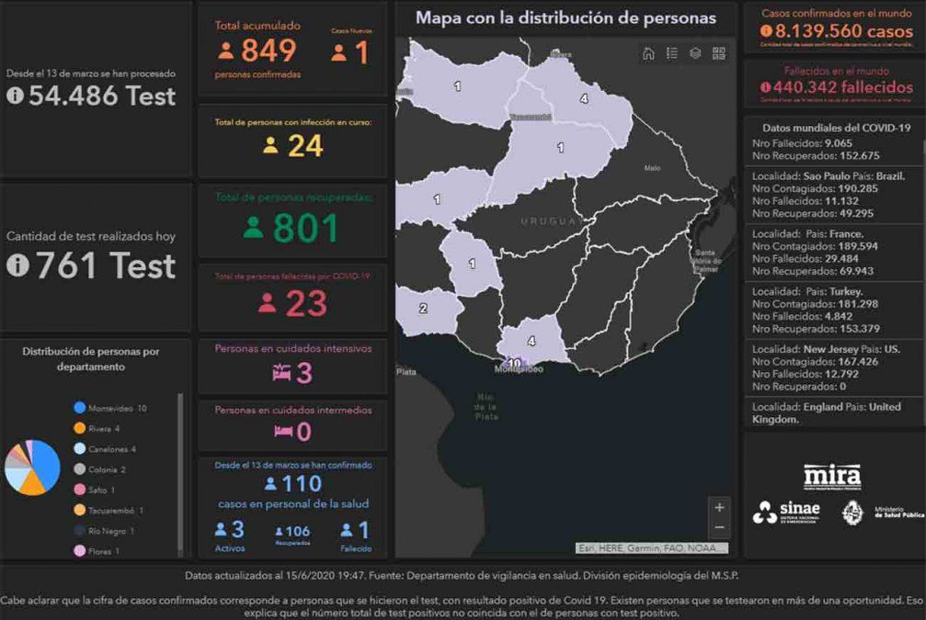Open the basemap gallery grid icon
The height and width of the screenshot is (620, 926).
(x=719, y=53)
